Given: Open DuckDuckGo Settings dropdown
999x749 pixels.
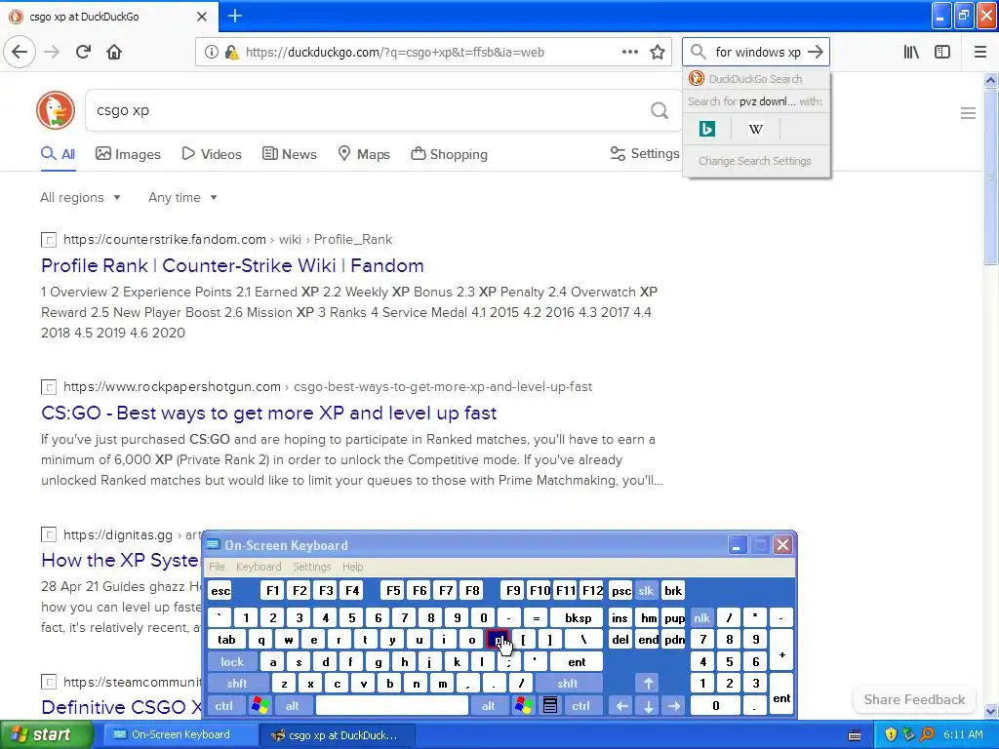Looking at the screenshot, I should tap(645, 153).
